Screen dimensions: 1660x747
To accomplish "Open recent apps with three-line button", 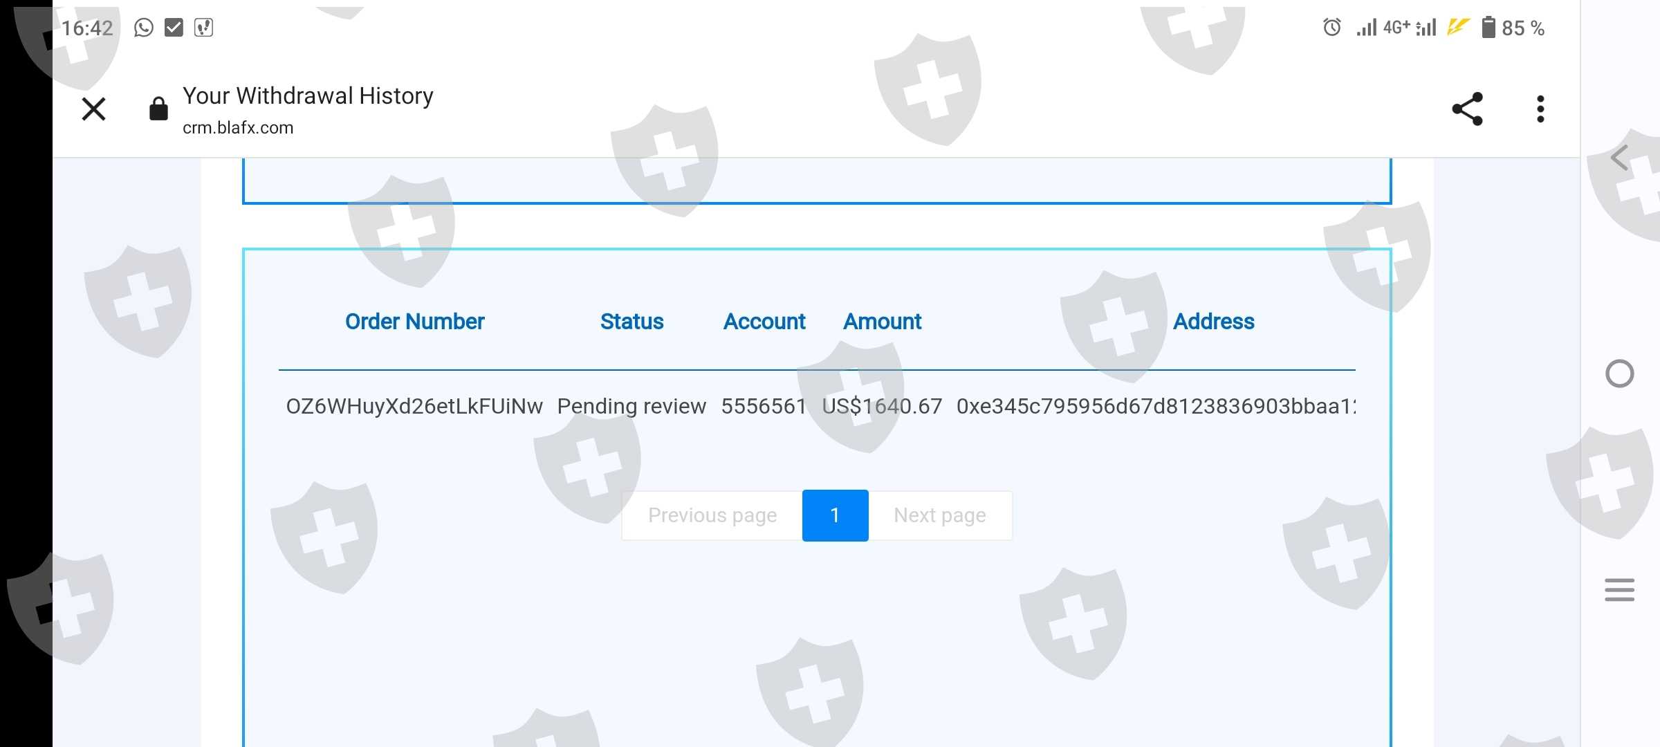I will [1619, 590].
